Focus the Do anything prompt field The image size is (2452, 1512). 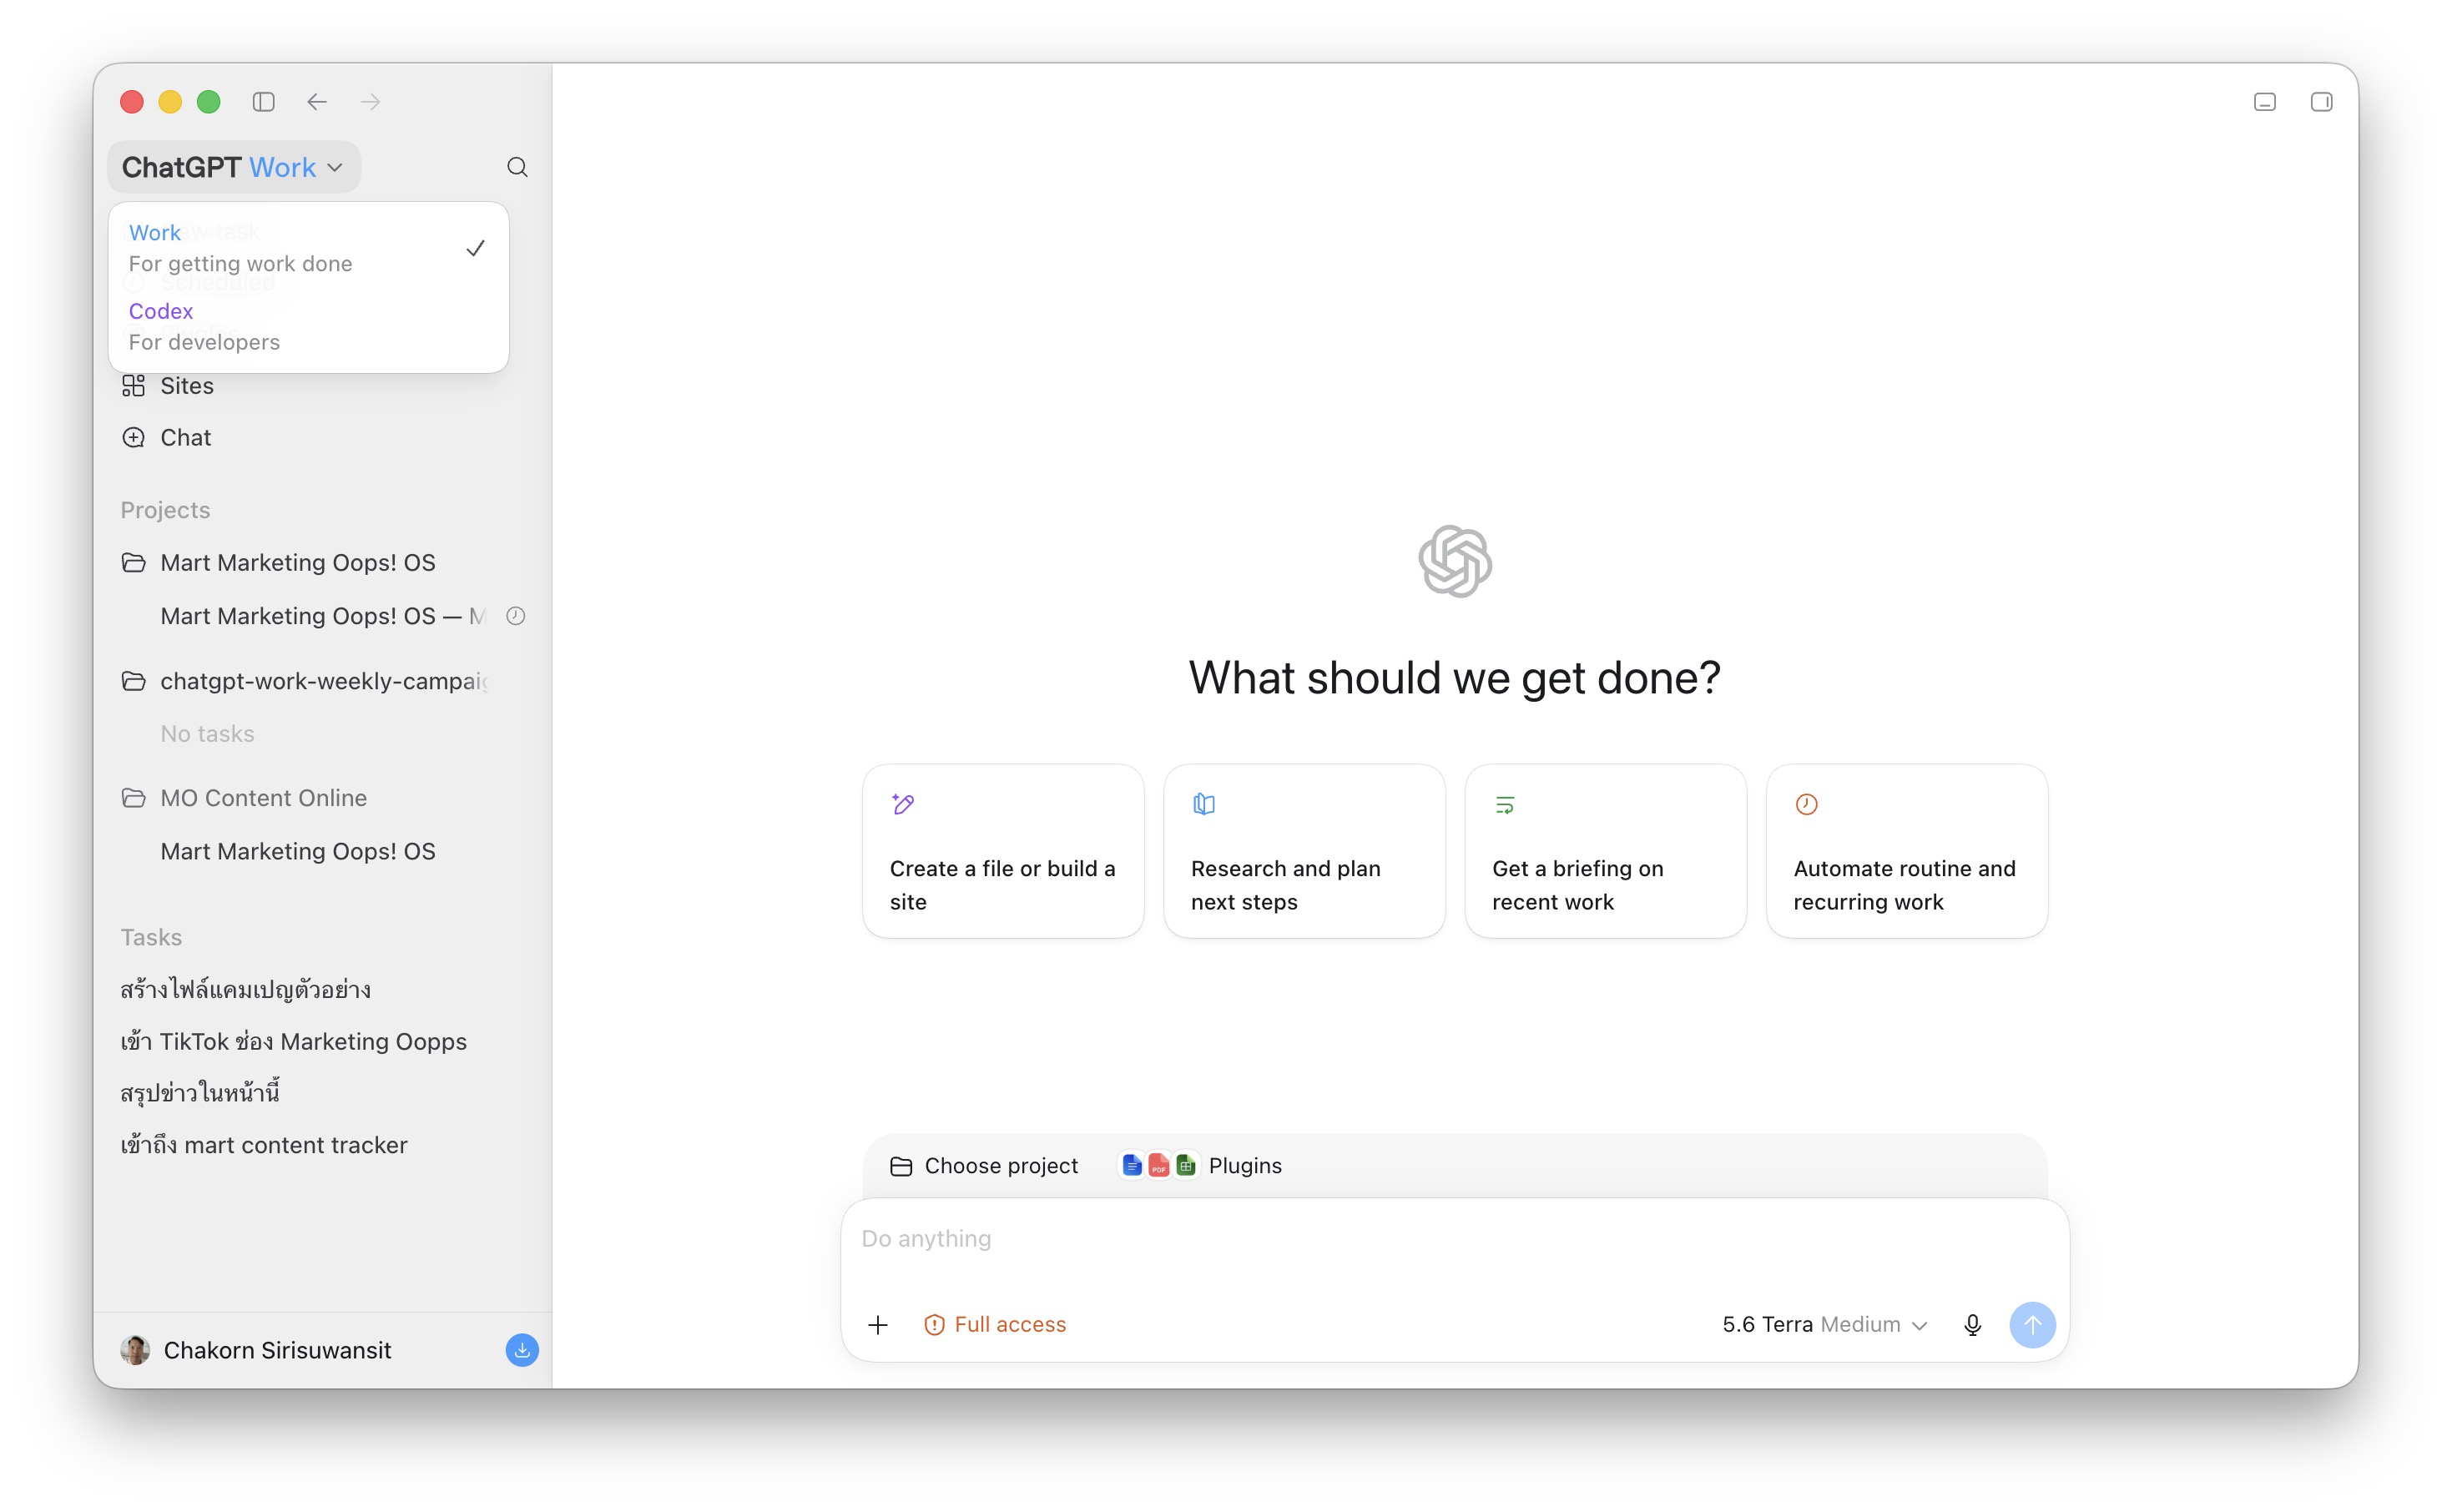[1454, 1240]
